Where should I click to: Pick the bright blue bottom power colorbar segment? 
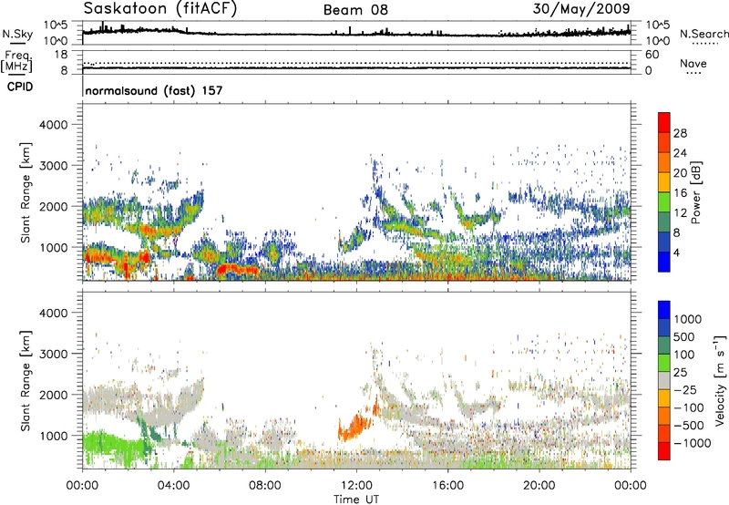tap(664, 262)
